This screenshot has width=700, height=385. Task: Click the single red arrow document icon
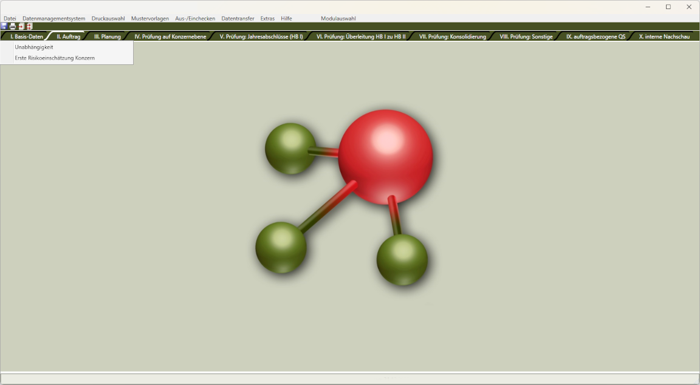[21, 27]
